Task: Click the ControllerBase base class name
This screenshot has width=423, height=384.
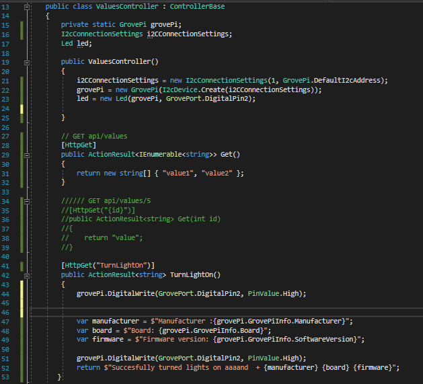Action: [x=197, y=6]
